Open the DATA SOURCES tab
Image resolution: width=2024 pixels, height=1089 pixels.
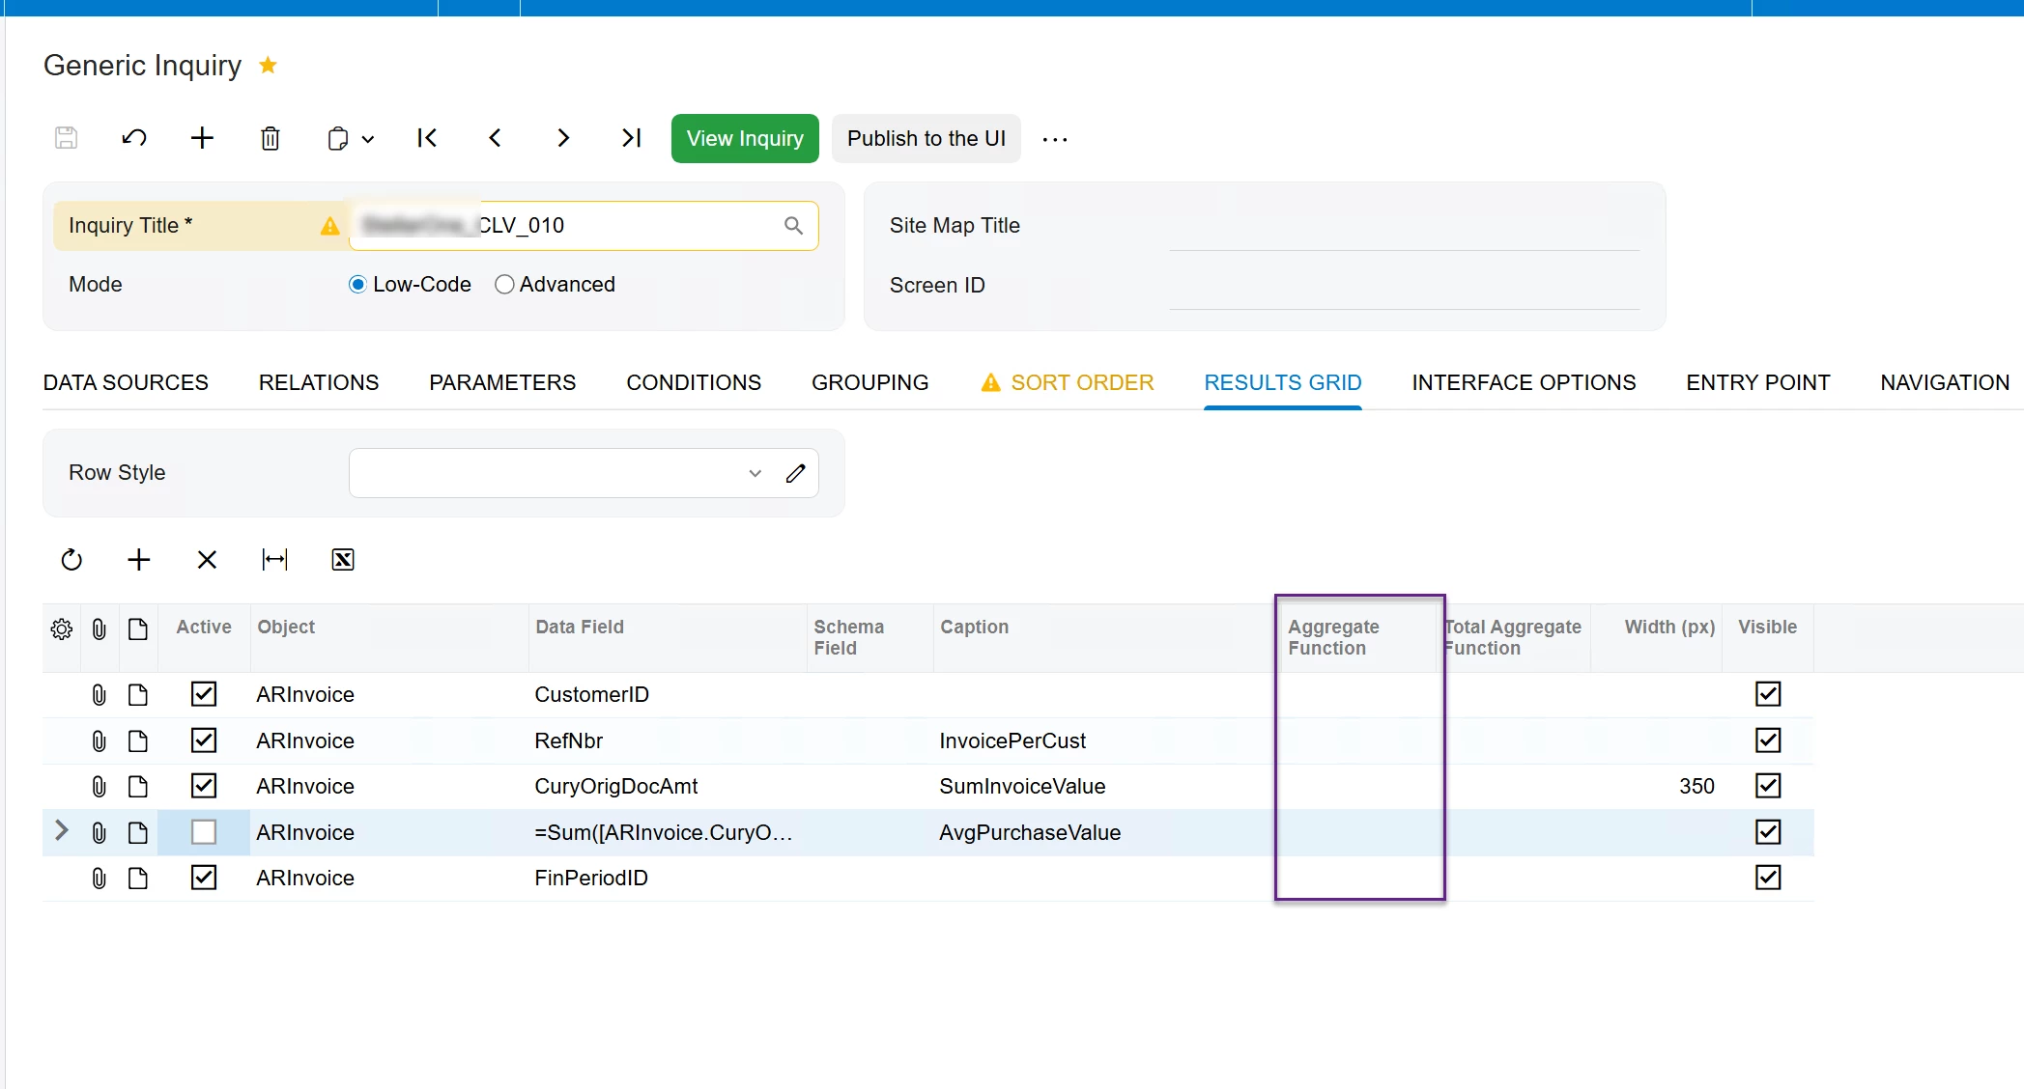point(126,382)
